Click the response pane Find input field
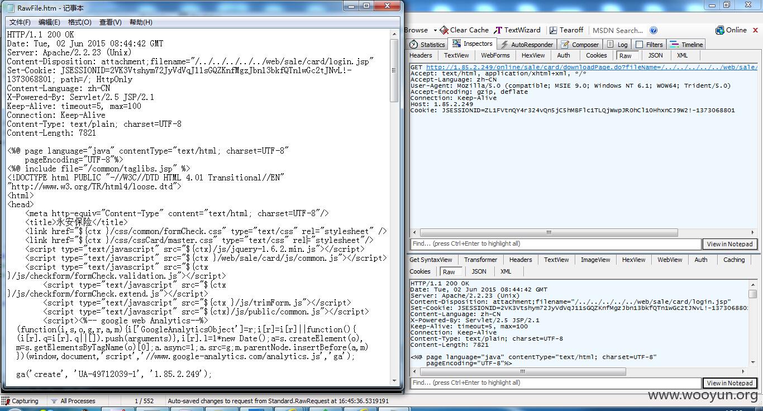The height and width of the screenshot is (411, 763). [556, 383]
